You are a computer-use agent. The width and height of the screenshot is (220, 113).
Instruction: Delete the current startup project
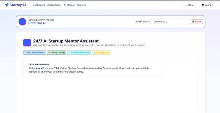pyautogui.click(x=197, y=22)
